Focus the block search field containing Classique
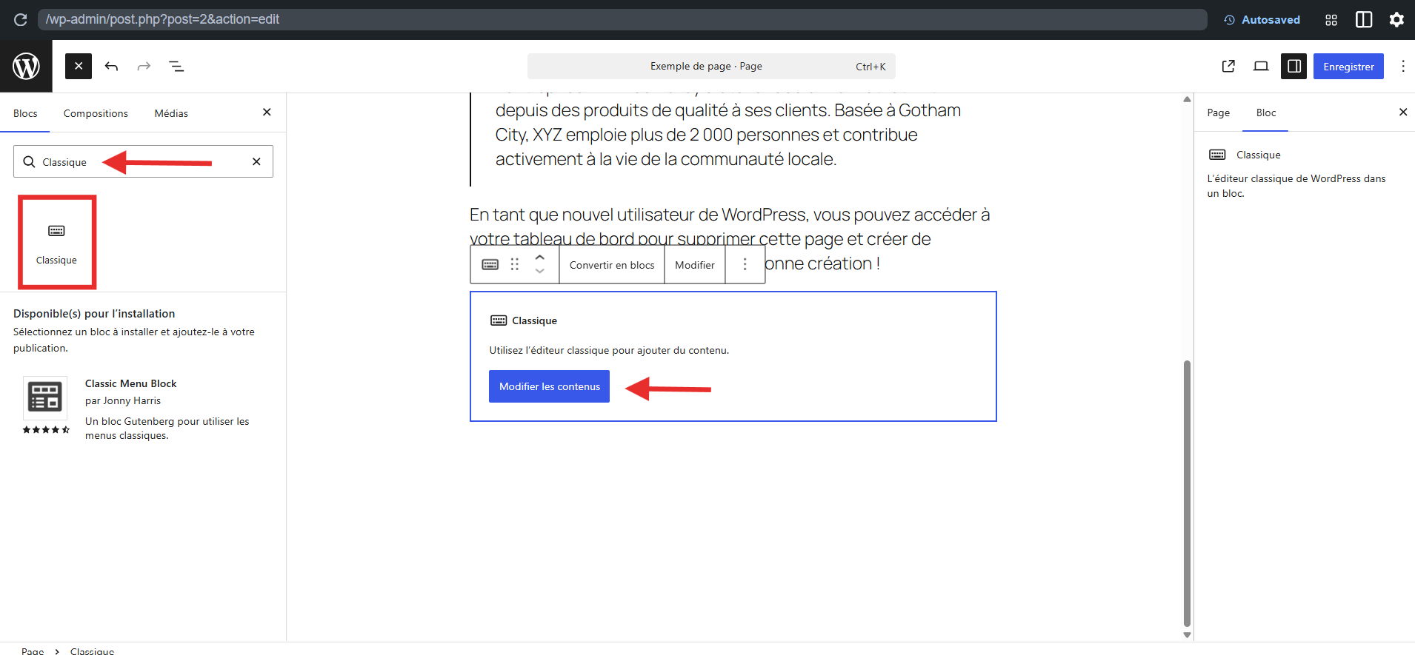Image resolution: width=1415 pixels, height=655 pixels. click(143, 161)
